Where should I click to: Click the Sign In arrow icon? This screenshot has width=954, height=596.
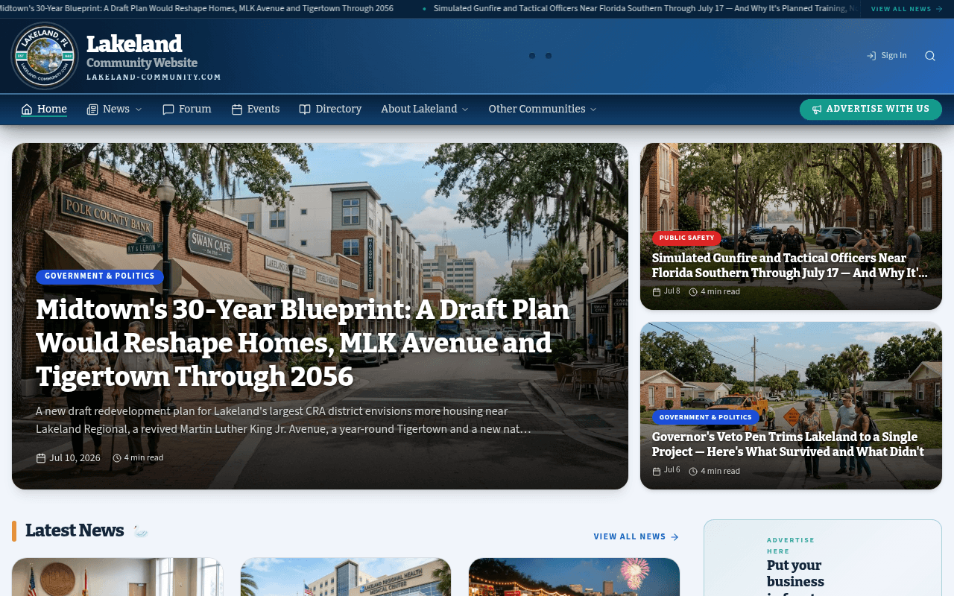[x=871, y=56]
